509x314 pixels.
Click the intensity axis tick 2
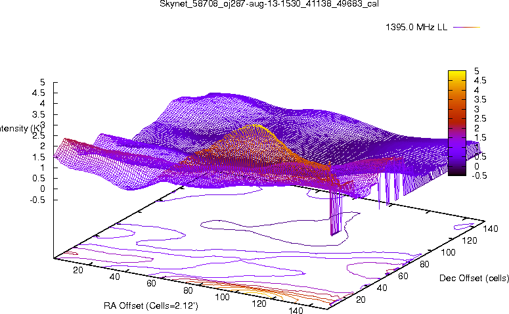click(43, 146)
